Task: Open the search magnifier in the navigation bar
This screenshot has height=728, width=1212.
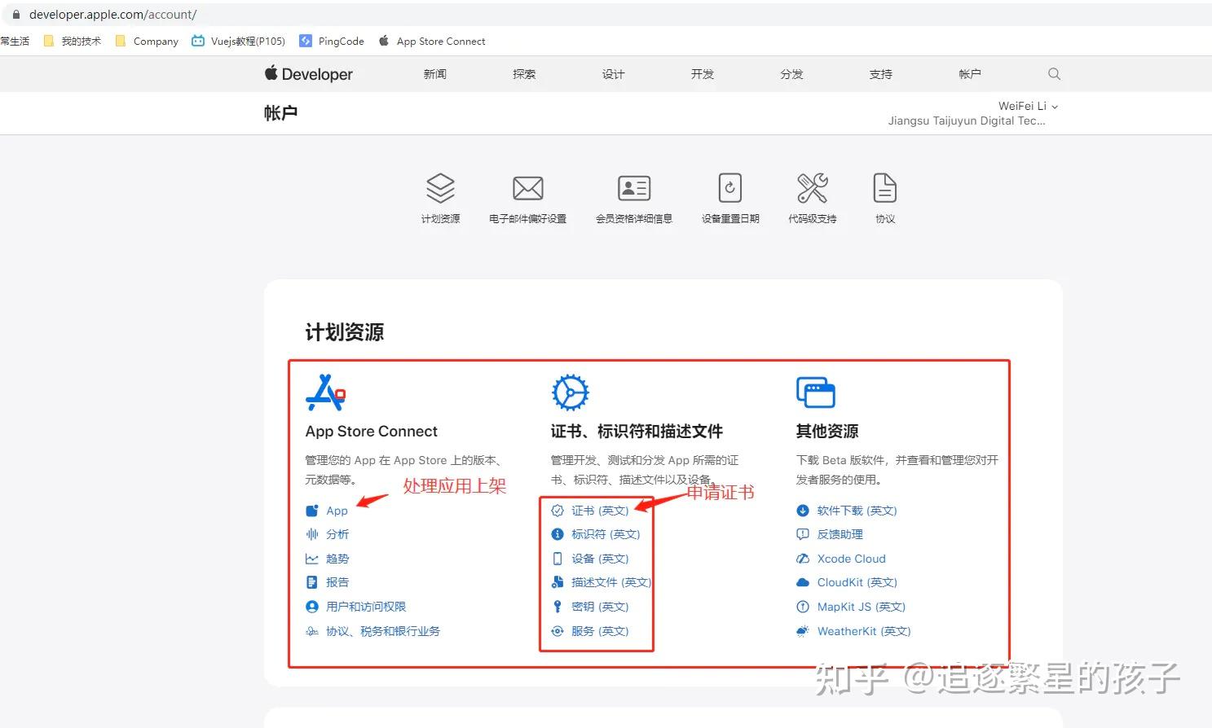Action: (1053, 73)
